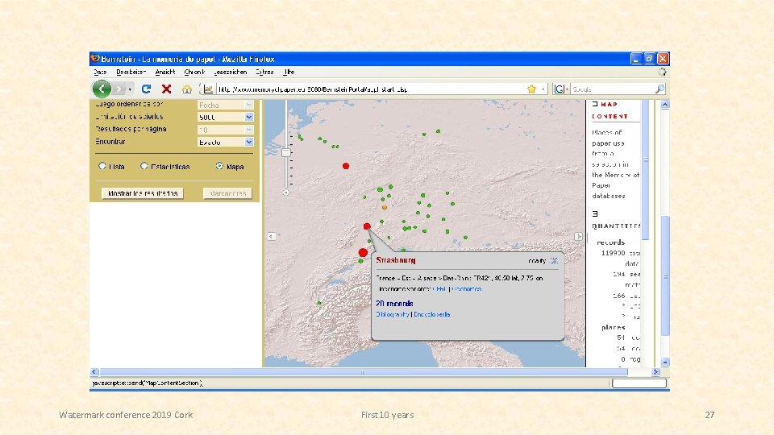Click the horizontal scroll-right arrow
The height and width of the screenshot is (435, 774).
[x=655, y=372]
